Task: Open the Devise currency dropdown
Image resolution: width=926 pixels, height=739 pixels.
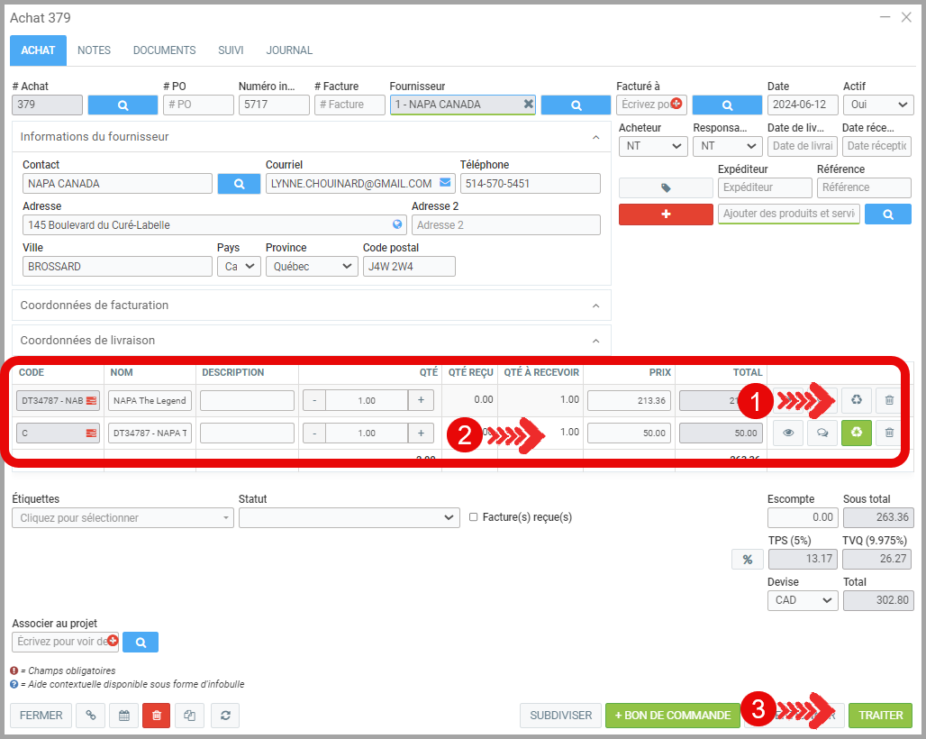Action: (802, 600)
